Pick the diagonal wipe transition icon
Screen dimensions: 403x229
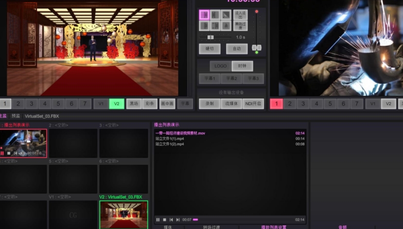(x=226, y=14)
